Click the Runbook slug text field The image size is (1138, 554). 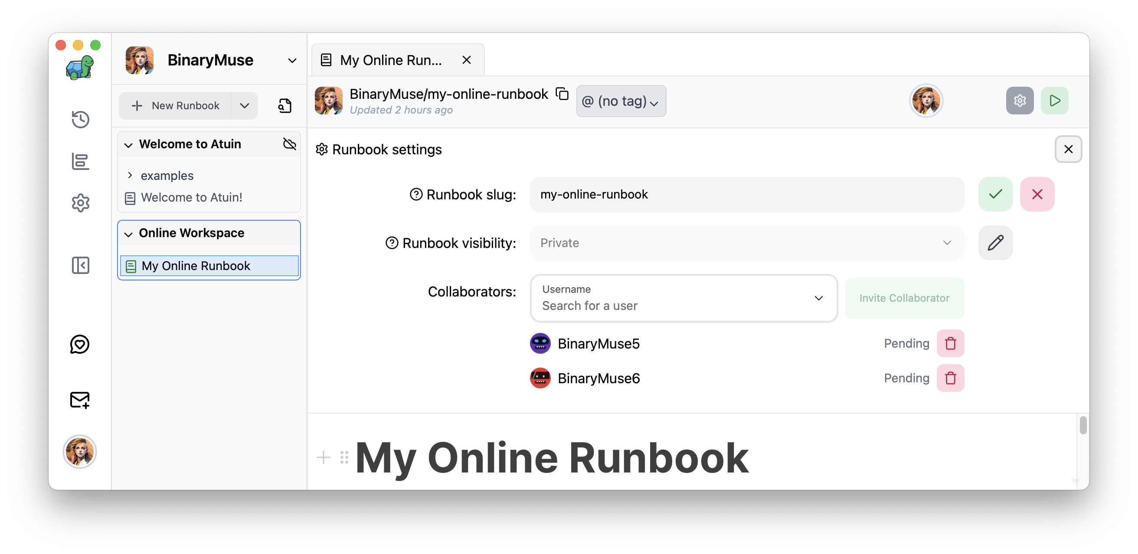[x=746, y=194]
